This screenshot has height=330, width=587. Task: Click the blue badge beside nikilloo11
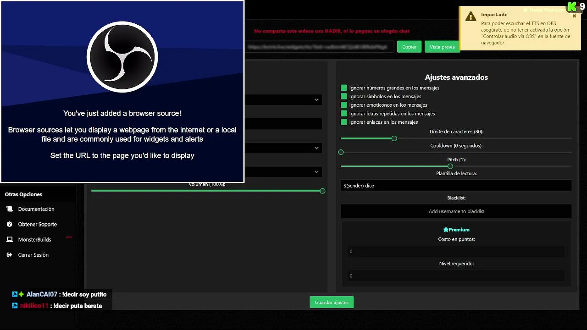coord(15,306)
